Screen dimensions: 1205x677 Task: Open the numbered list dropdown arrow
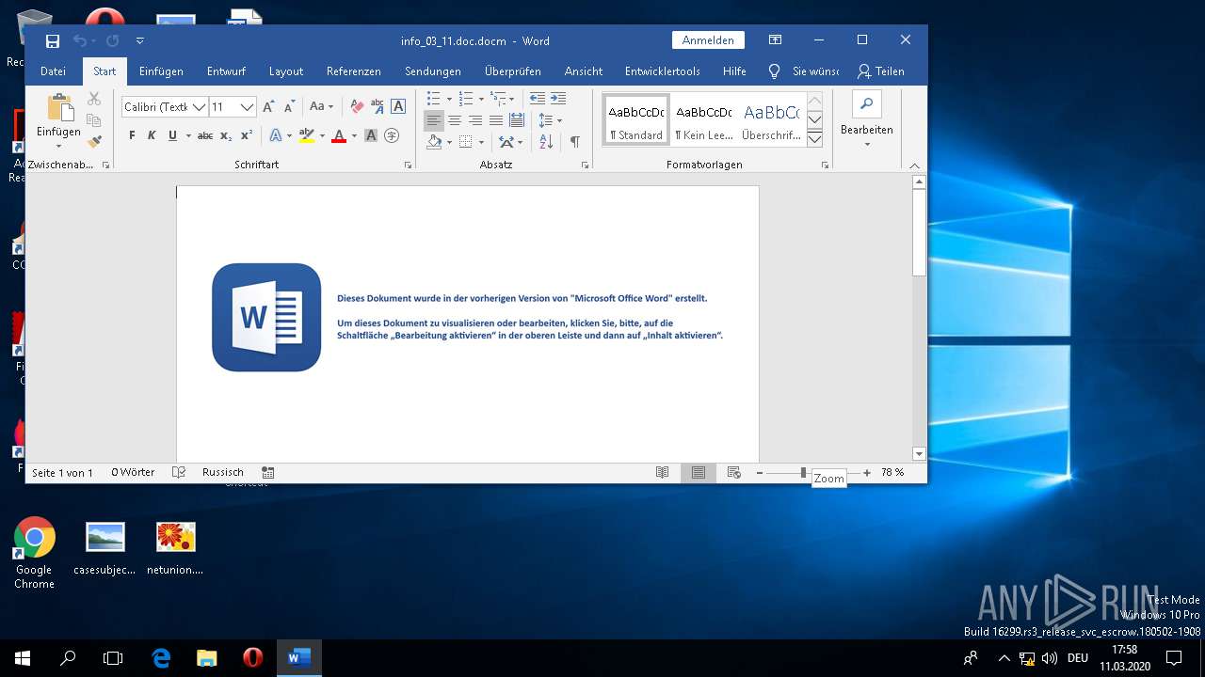(x=481, y=99)
